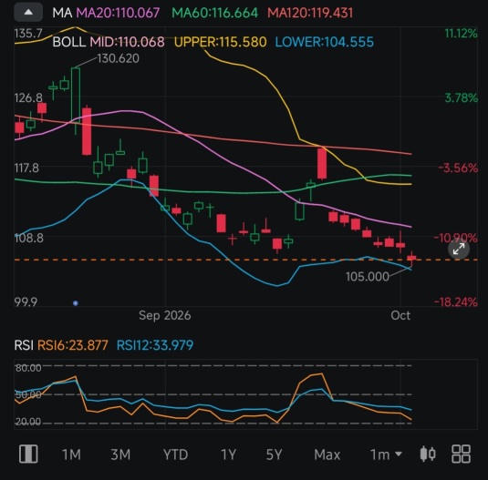Tap the MA60:116.664 legend label
Screen dimensions: 488x480
pos(214,13)
